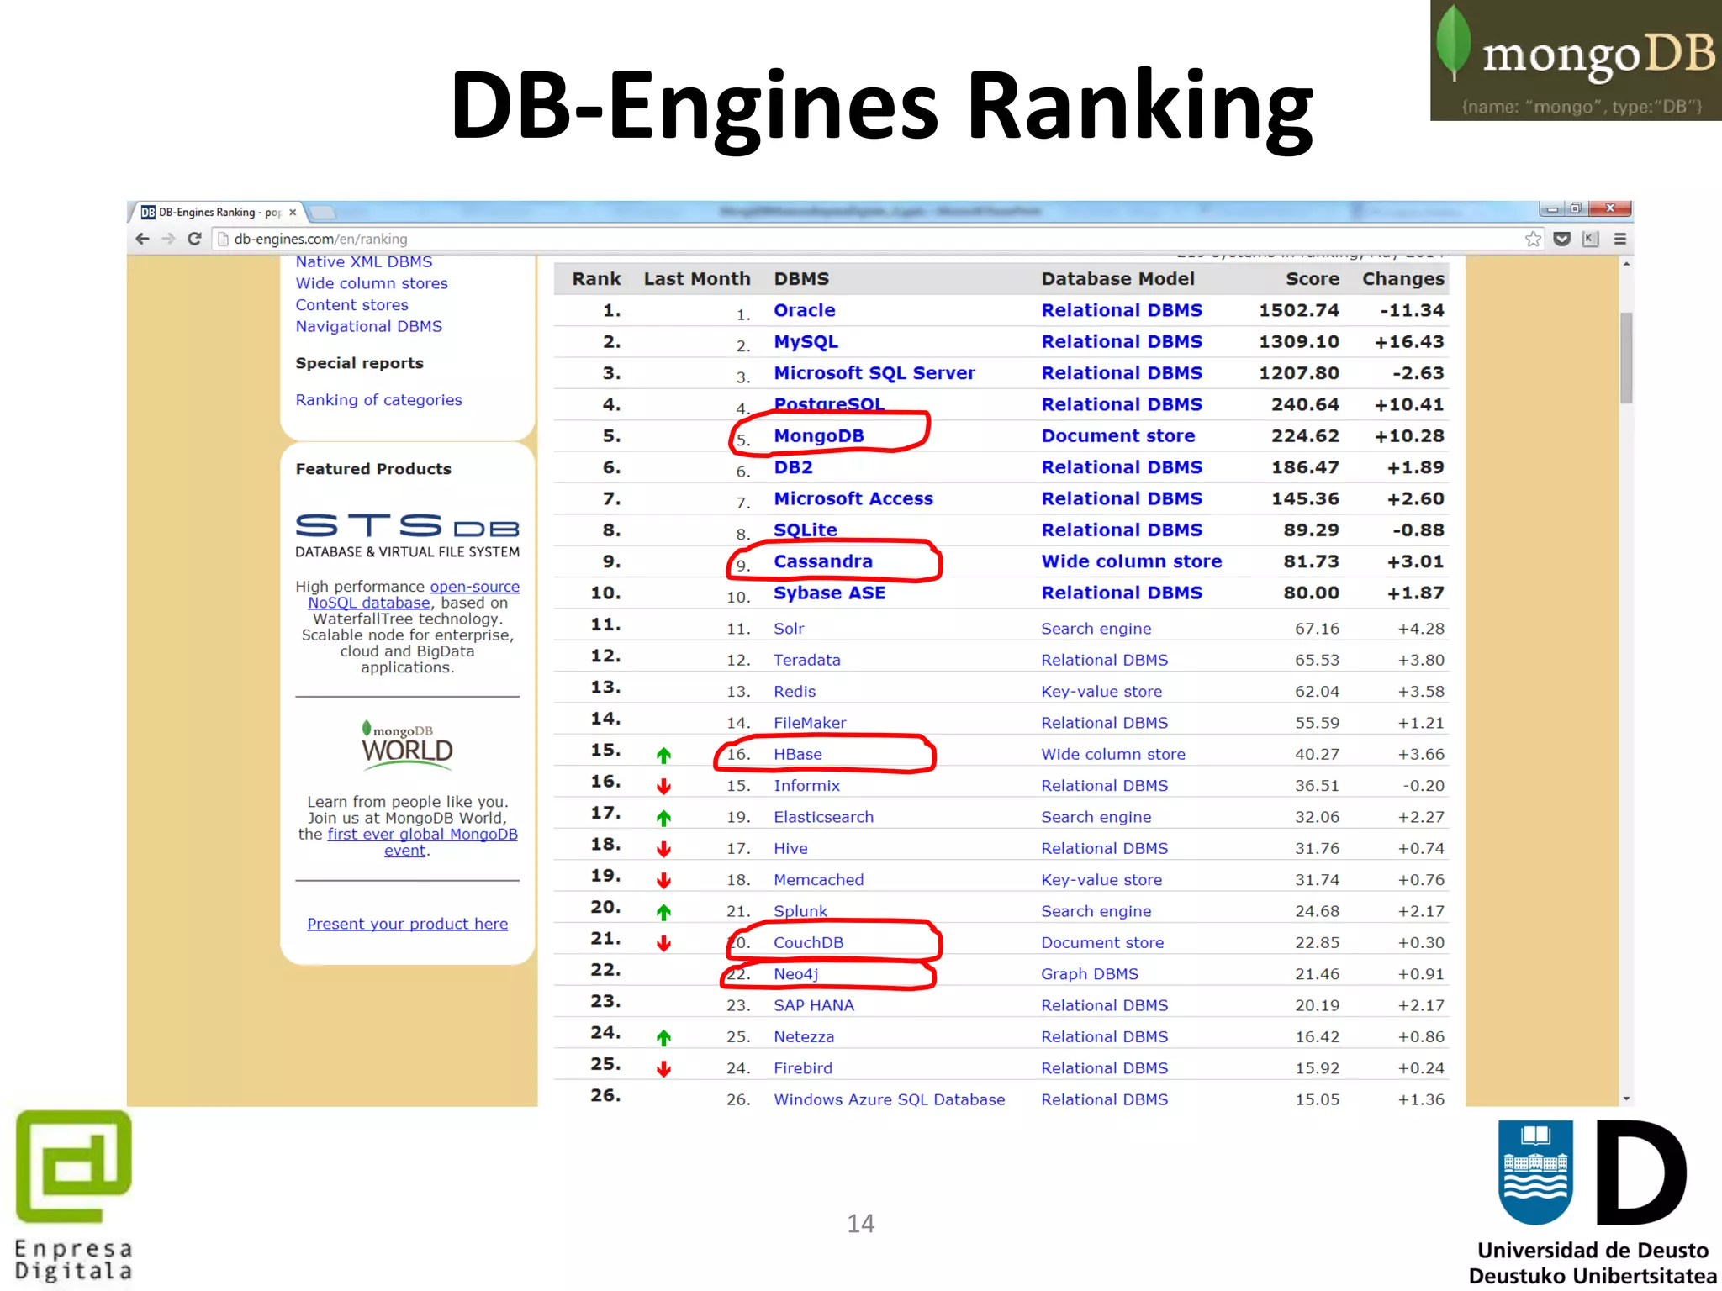Open the PostgreSQL entry

[829, 404]
